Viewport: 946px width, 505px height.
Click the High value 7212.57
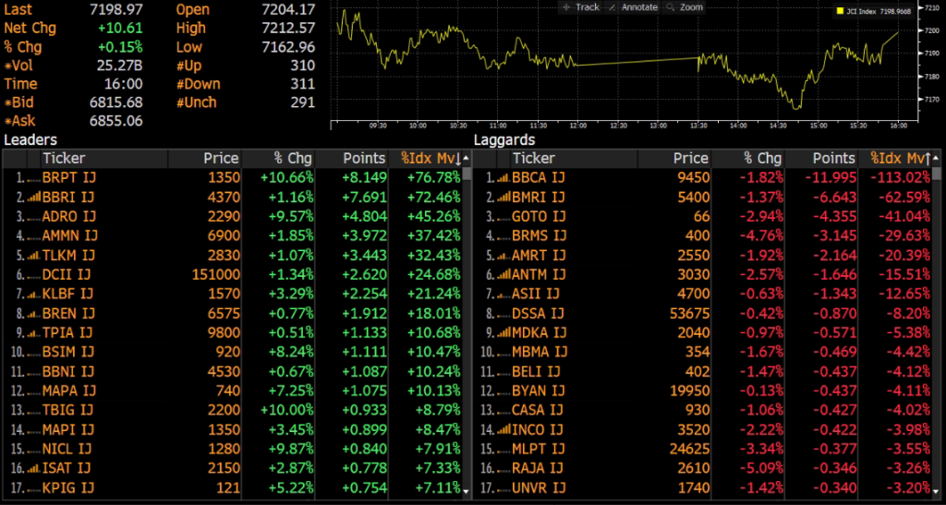289,29
